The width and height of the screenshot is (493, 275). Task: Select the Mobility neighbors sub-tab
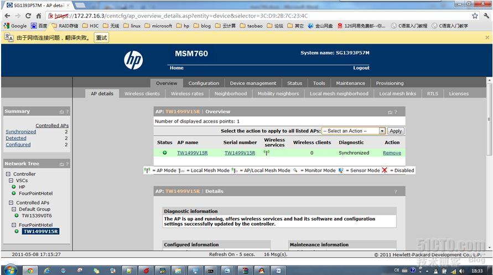(x=278, y=93)
